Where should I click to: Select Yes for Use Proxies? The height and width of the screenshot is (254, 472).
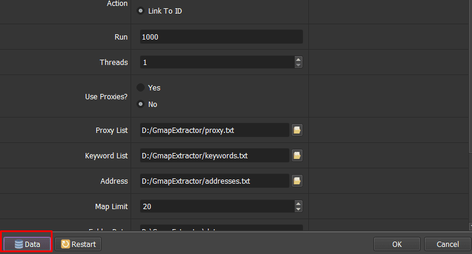[x=141, y=87]
